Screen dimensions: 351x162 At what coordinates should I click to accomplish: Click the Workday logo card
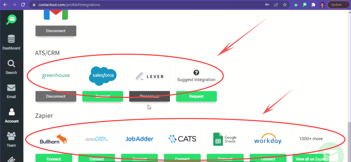pos(268,139)
